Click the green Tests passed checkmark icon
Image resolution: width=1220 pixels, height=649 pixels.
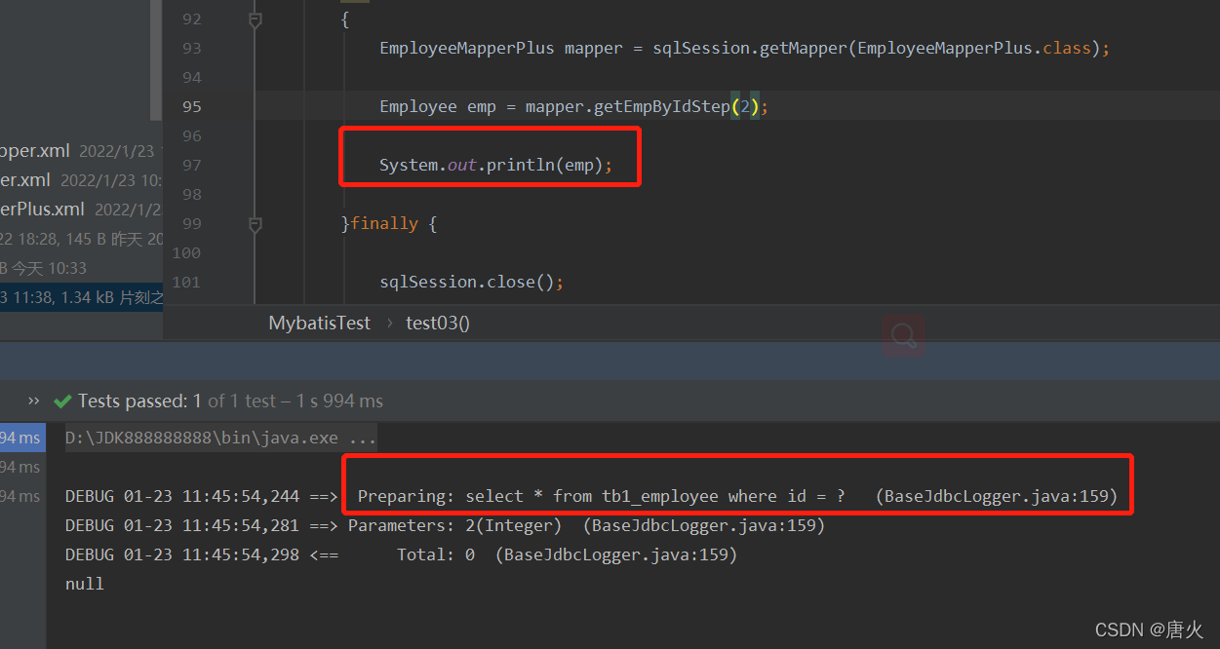[63, 401]
